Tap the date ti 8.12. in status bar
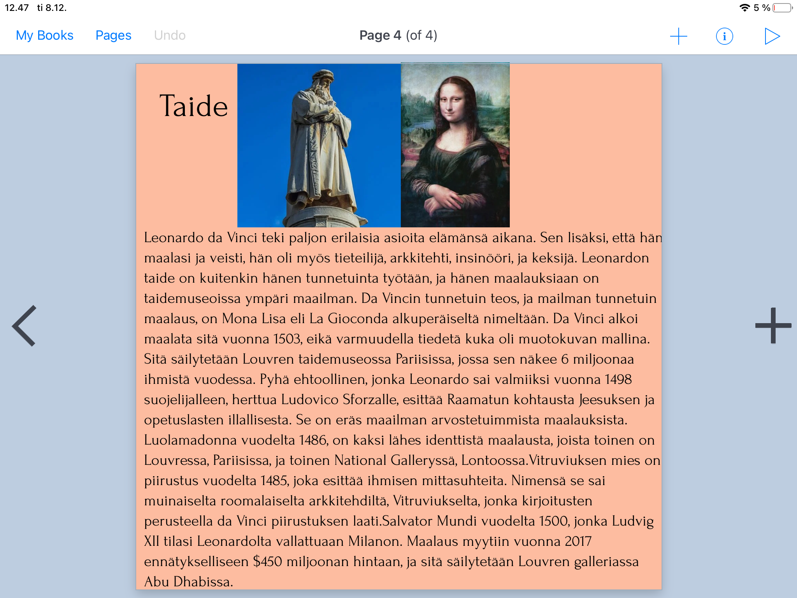 tap(52, 8)
